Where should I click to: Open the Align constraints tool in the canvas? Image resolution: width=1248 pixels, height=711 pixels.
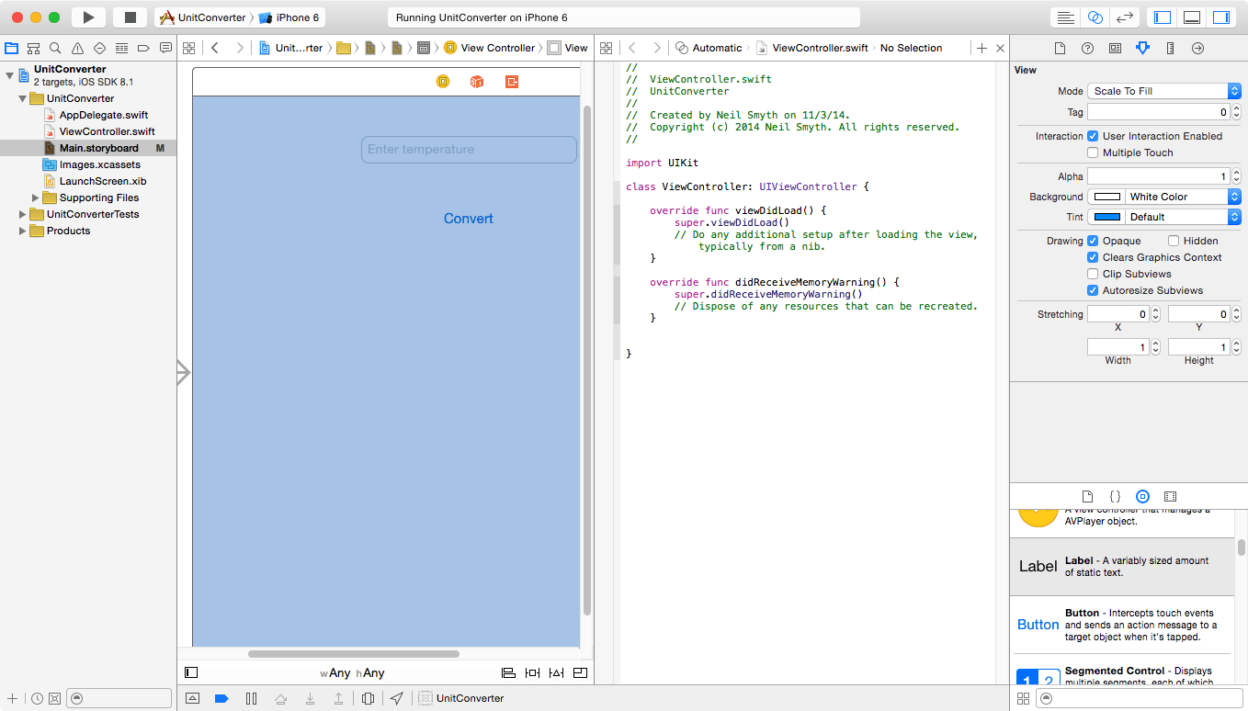508,672
